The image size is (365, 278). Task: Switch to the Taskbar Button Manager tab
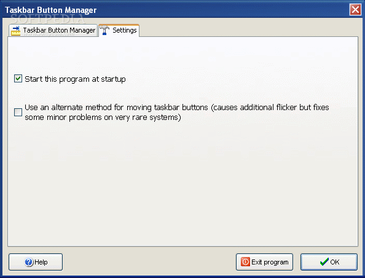click(x=53, y=30)
